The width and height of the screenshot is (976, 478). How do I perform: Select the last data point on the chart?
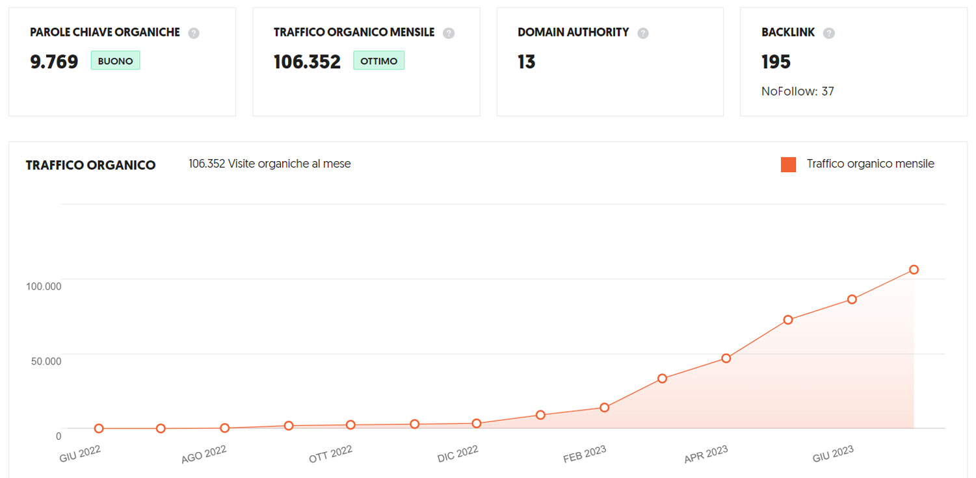914,270
